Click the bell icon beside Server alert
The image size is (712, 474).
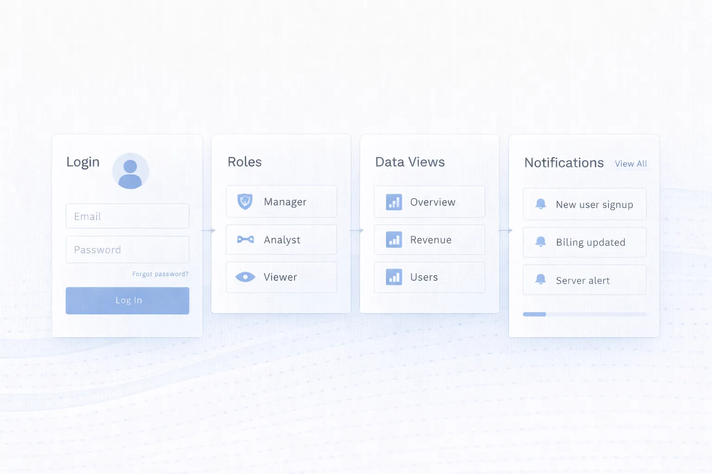point(540,280)
